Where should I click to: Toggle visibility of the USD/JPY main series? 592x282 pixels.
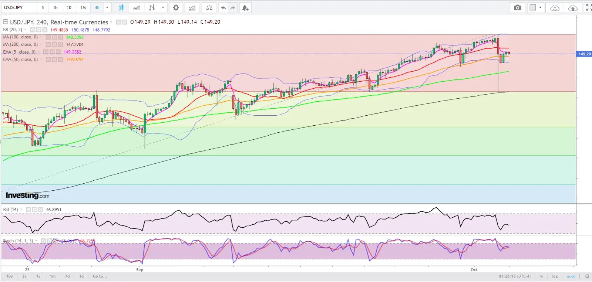119,22
